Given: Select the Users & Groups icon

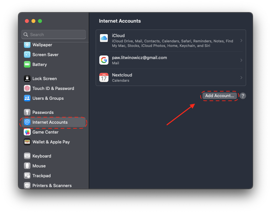Looking at the screenshot, I should pyautogui.click(x=27, y=98).
